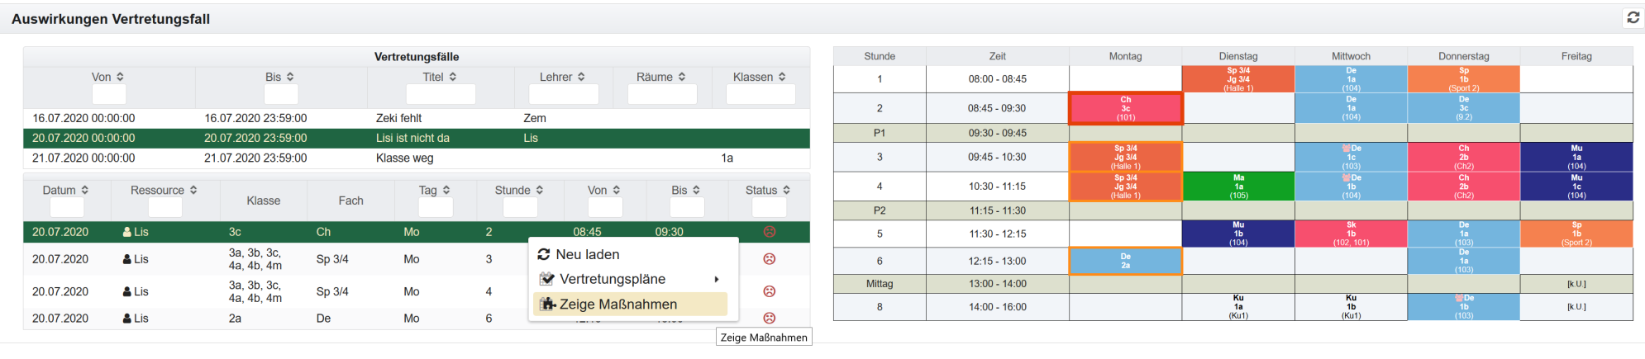1645x359 pixels.
Task: Click the highlighted Ch 3c lesson on Montag
Action: coord(1125,108)
